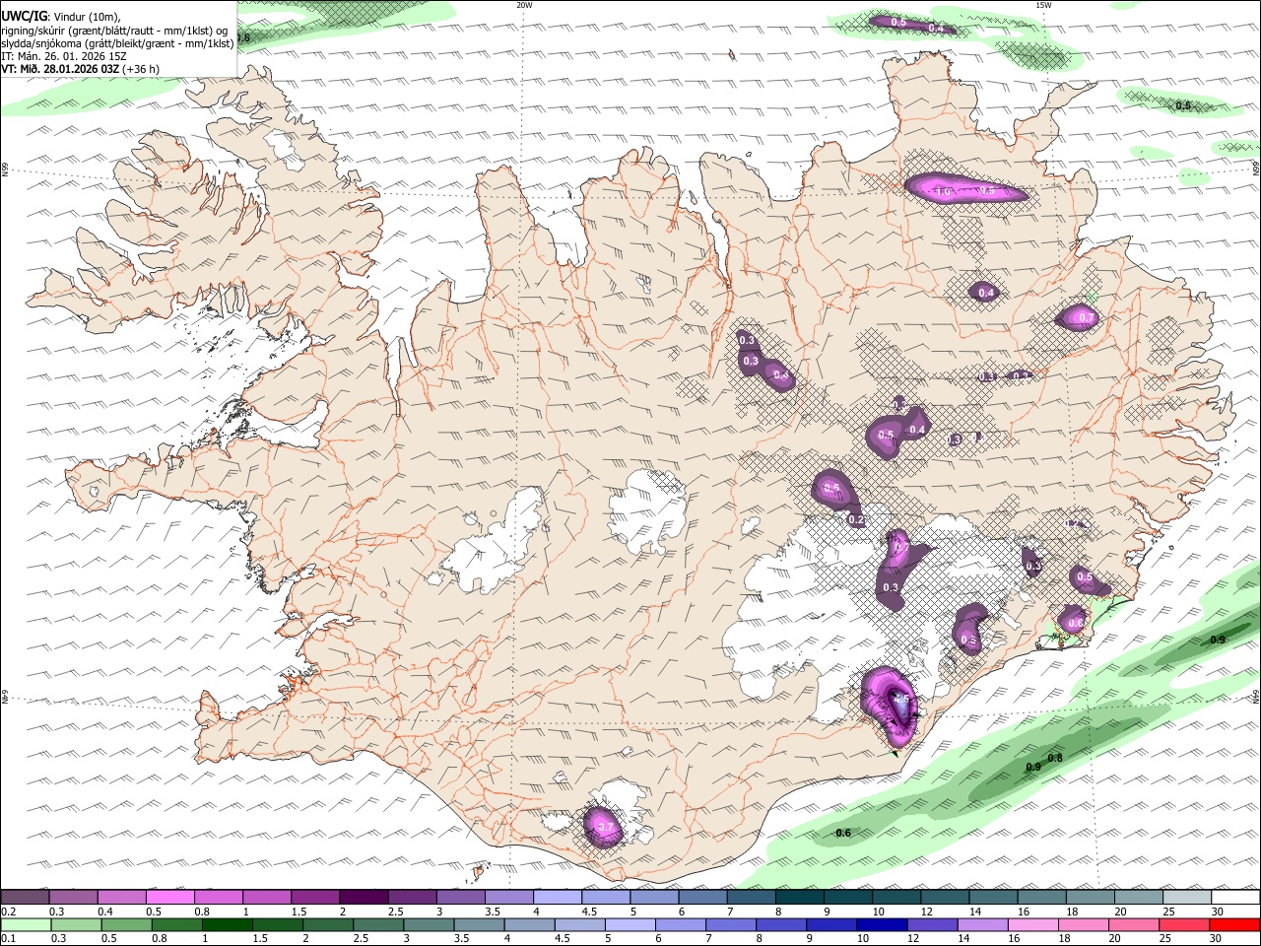
Task: Pick the bright pink top-row swatch between 0.5 and 0.8
Action: [169, 898]
